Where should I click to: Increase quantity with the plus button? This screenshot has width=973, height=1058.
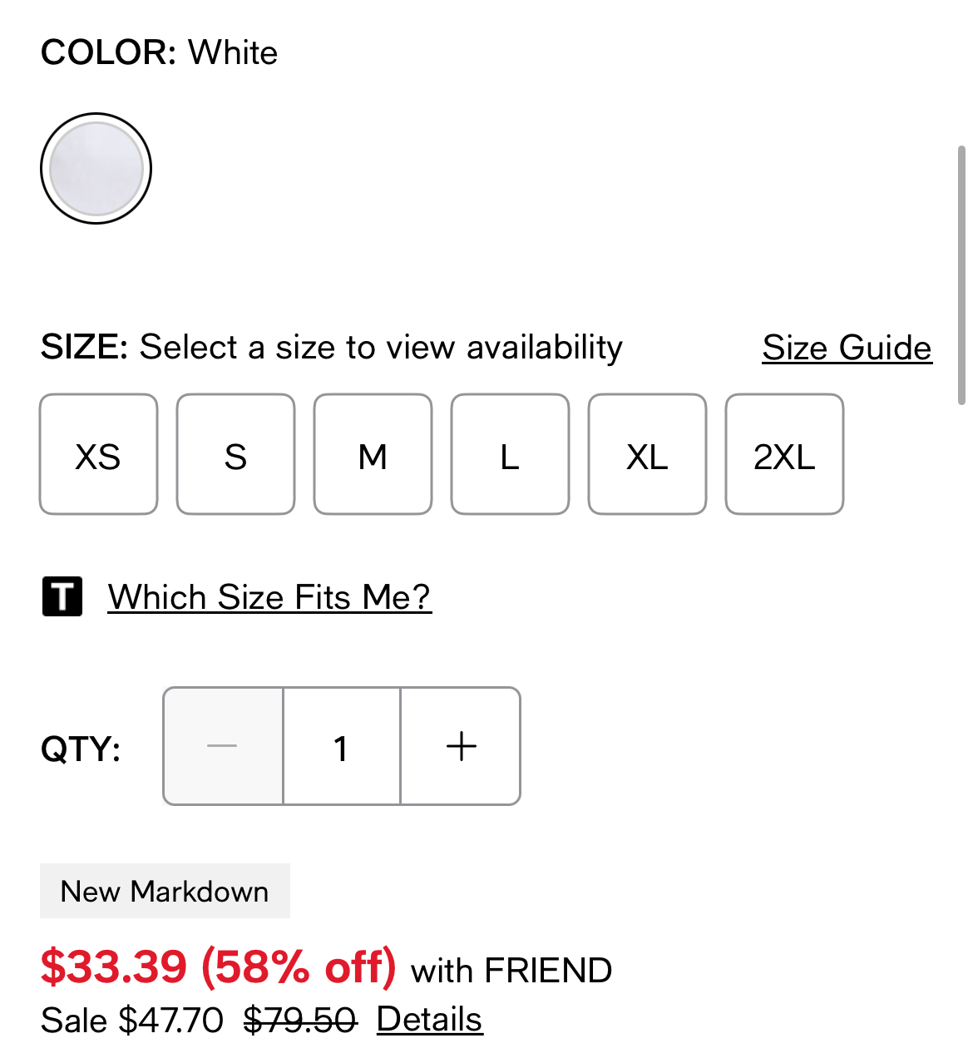click(x=461, y=746)
